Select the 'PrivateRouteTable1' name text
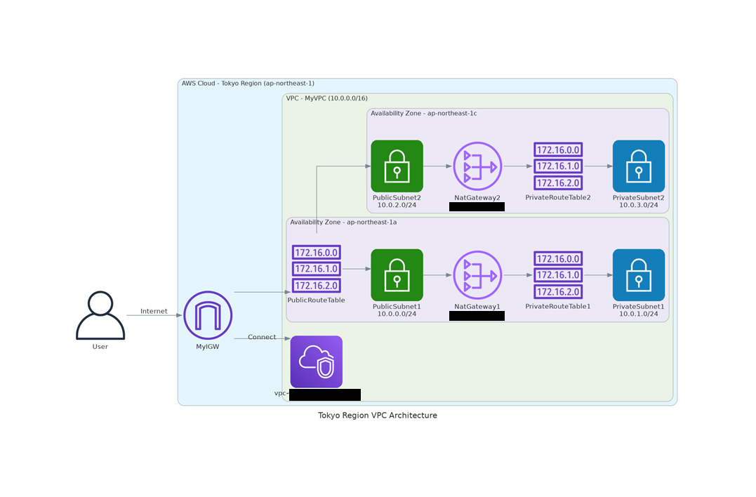Image resolution: width=756 pixels, height=497 pixels. [x=558, y=306]
